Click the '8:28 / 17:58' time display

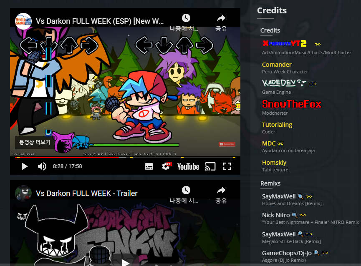68,166
